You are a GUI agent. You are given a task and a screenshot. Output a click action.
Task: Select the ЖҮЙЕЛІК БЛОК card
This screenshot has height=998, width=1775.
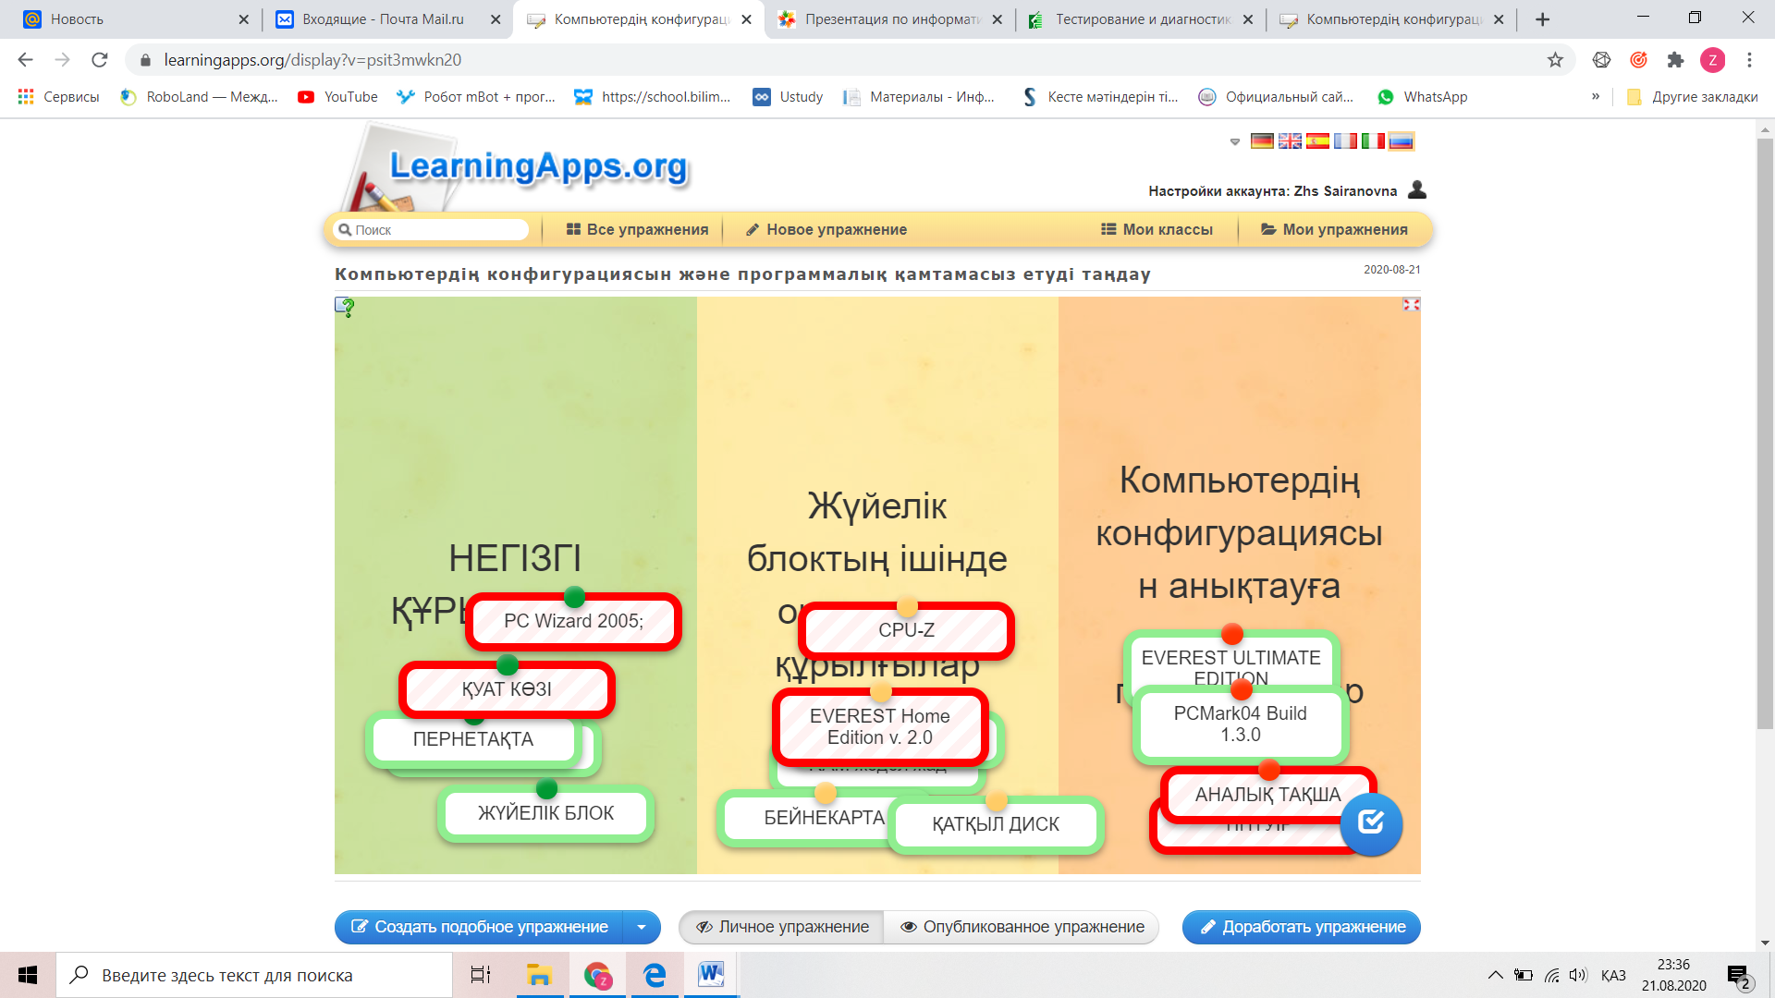545,813
